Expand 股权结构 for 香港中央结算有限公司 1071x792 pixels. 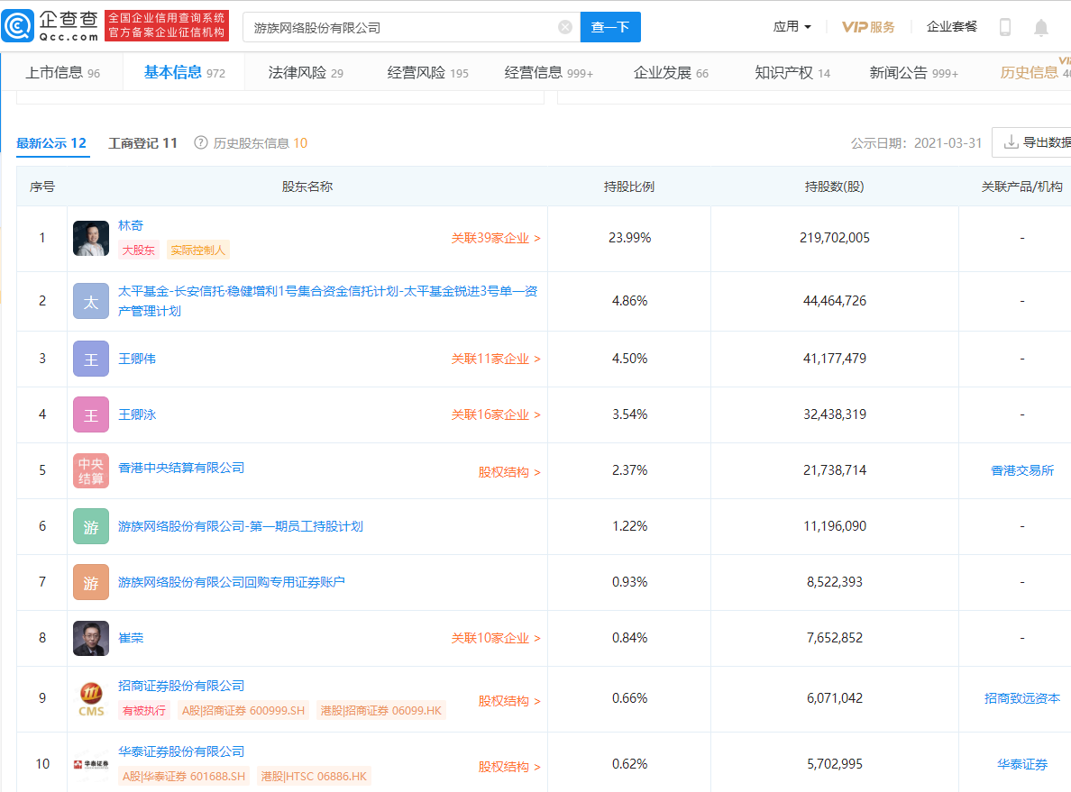pyautogui.click(x=509, y=472)
